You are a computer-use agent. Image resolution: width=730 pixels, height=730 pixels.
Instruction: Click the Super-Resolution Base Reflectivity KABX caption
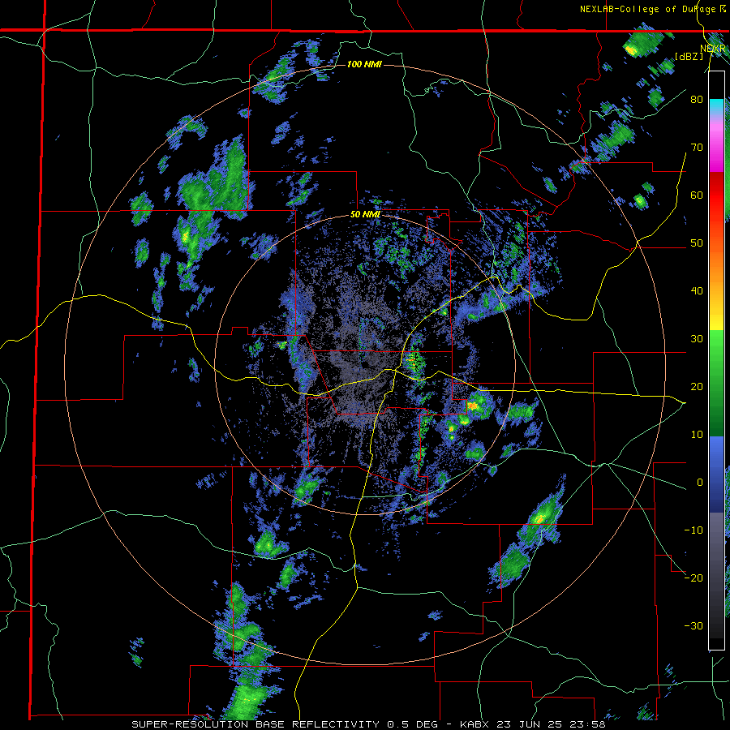point(368,724)
